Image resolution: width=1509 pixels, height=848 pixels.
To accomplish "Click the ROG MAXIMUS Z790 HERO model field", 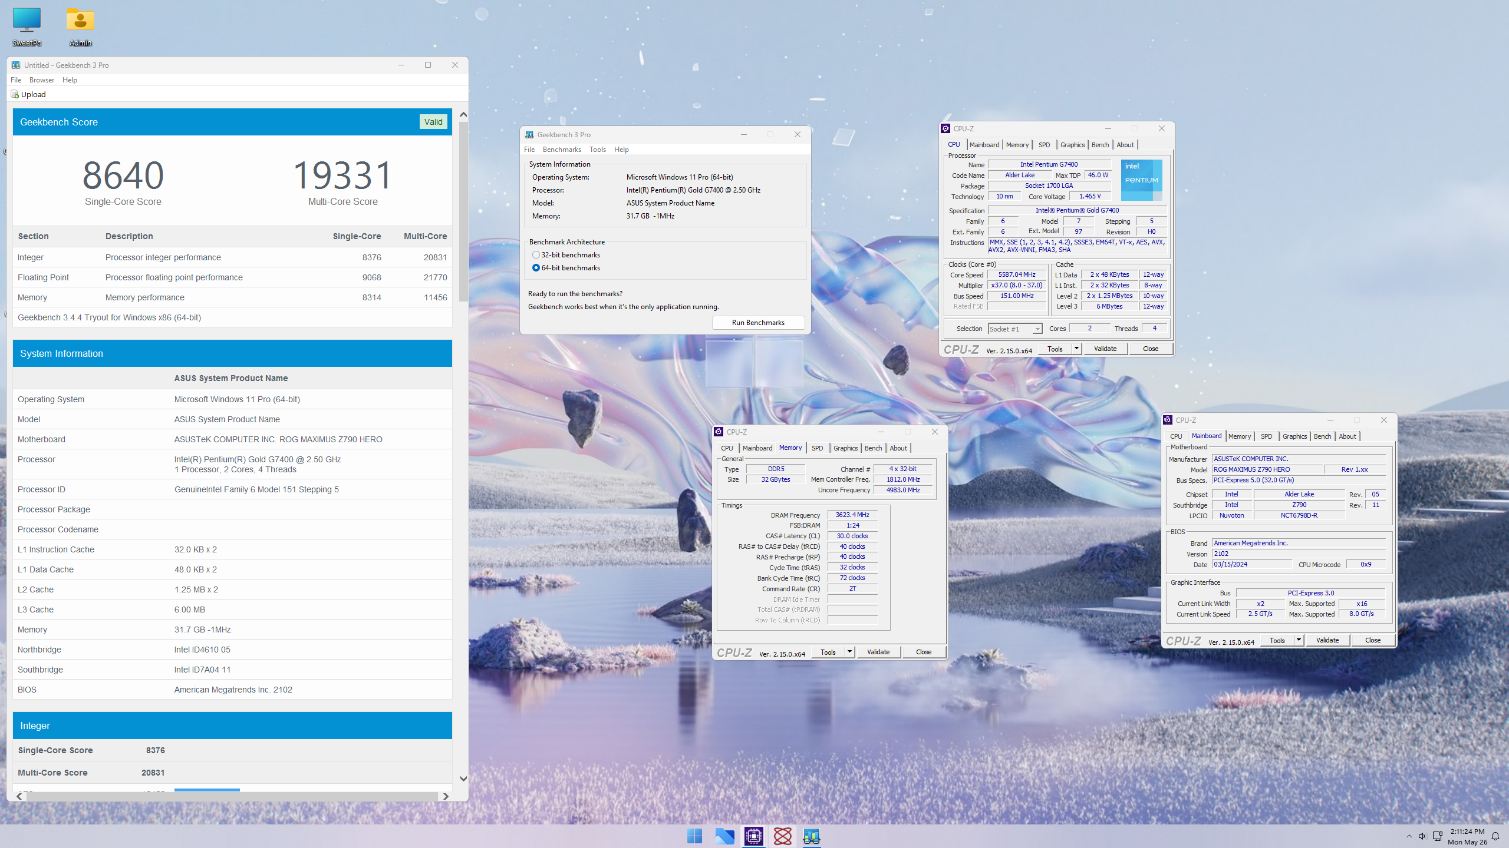I will [1267, 469].
